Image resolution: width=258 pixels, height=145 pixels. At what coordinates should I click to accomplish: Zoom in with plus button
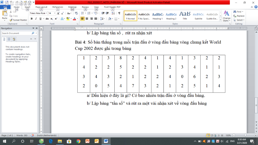click(x=255, y=135)
